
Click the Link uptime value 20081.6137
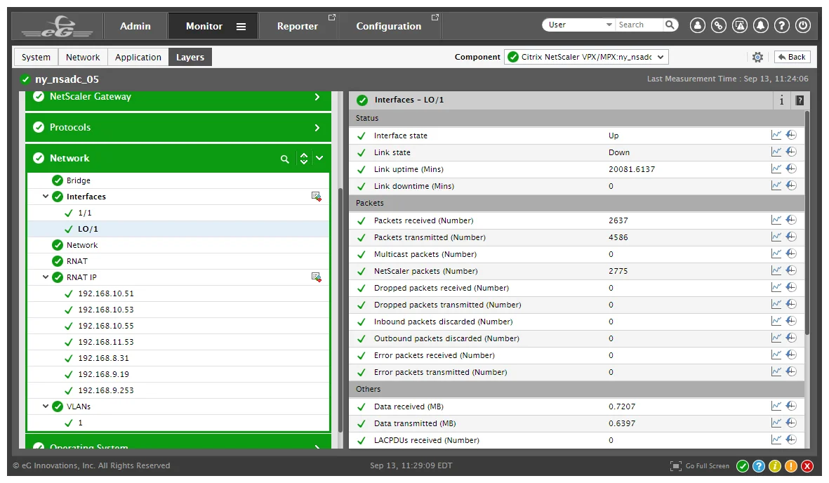(x=631, y=169)
